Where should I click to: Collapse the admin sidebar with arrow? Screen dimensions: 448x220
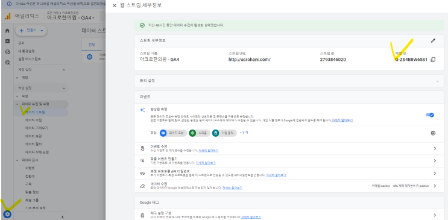[x=63, y=217]
